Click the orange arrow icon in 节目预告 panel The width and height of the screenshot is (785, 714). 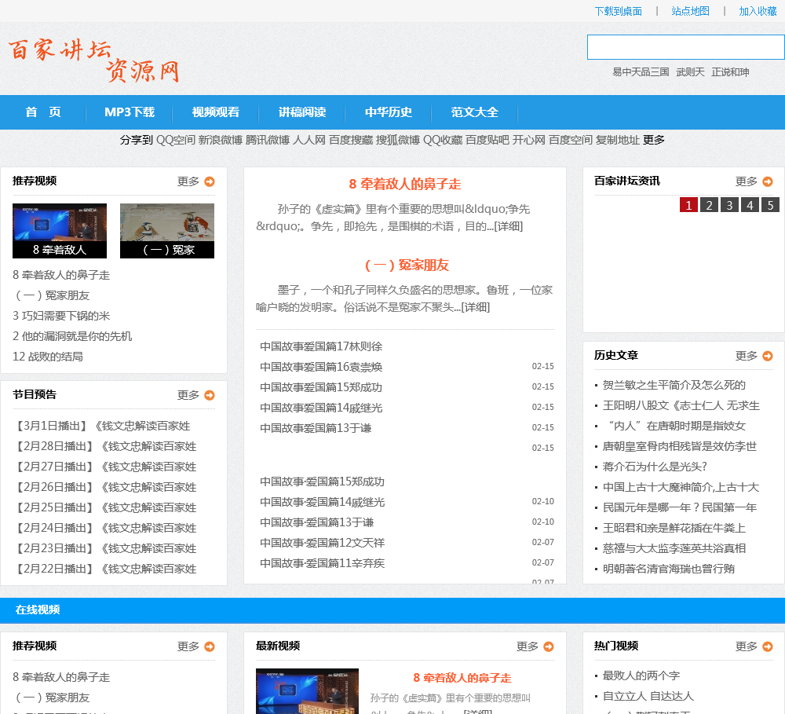tap(210, 395)
